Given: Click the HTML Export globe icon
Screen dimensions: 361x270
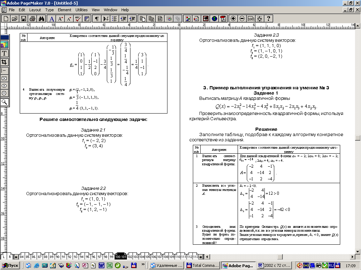Looking at the screenshot, I should (214, 19).
